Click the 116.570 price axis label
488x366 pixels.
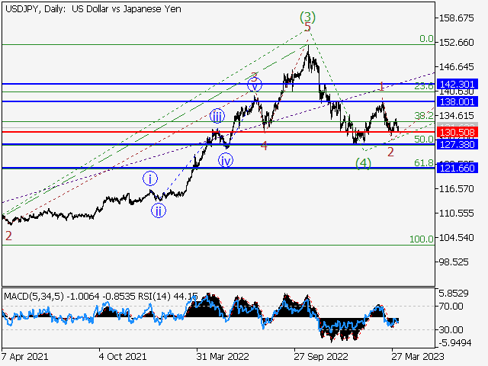coord(456,188)
